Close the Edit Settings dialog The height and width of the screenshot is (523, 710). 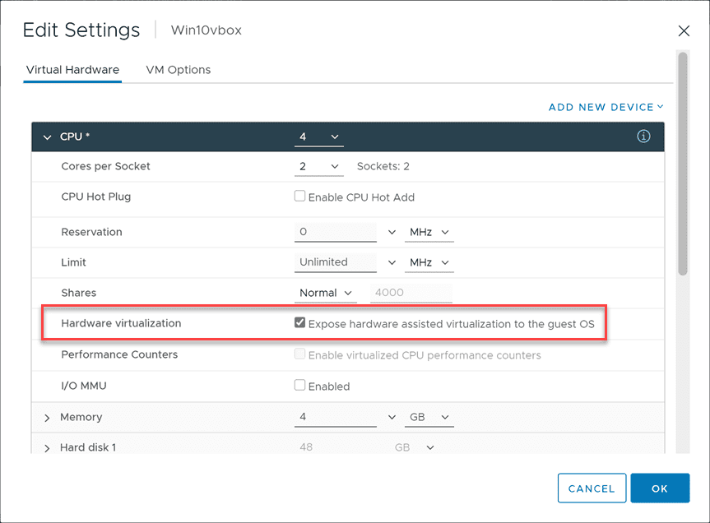point(684,30)
